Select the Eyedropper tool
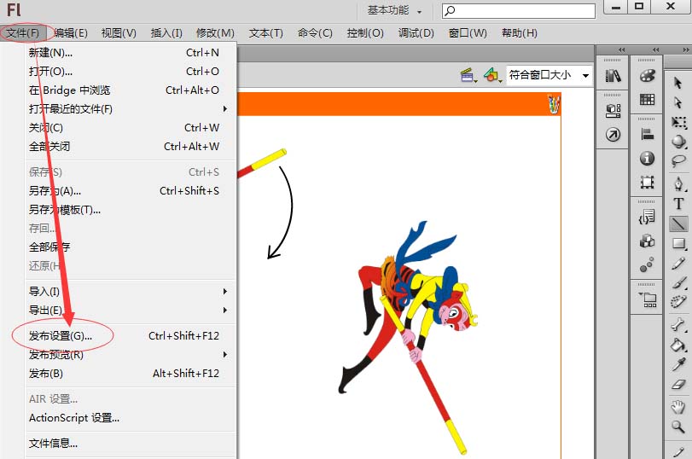 pyautogui.click(x=678, y=364)
